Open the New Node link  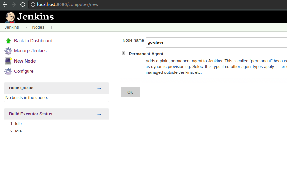[25, 61]
